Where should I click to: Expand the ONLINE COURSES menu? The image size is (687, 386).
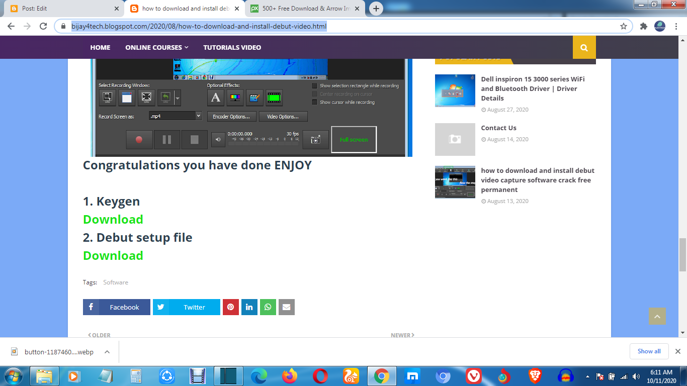pyautogui.click(x=157, y=47)
